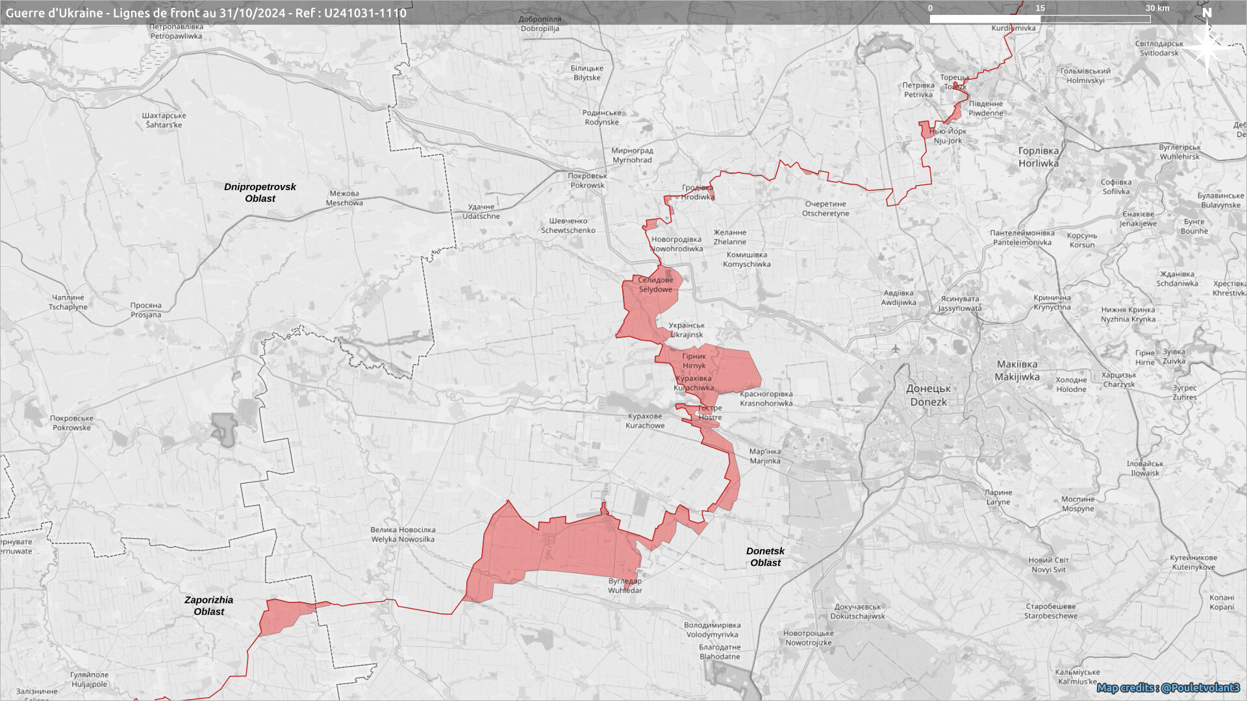
Task: Click the Dnipropetrovsk Oblast label
Action: click(x=260, y=192)
